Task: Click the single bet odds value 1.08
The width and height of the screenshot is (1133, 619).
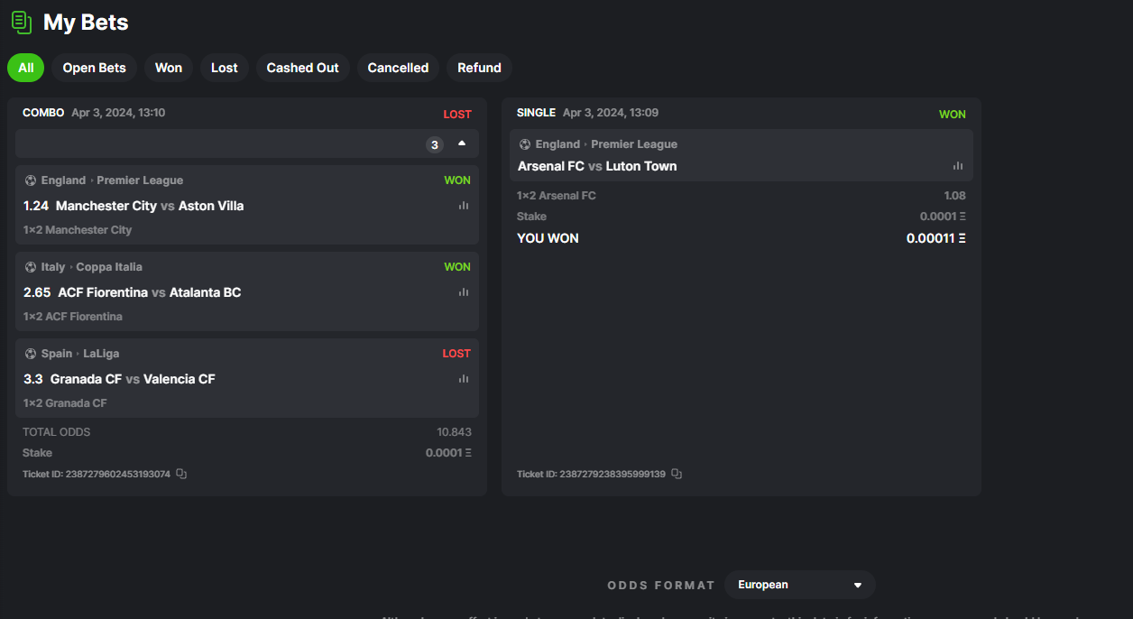Action: [x=955, y=196]
